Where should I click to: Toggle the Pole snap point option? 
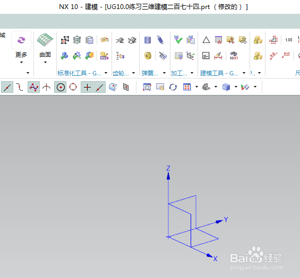tap(33, 87)
